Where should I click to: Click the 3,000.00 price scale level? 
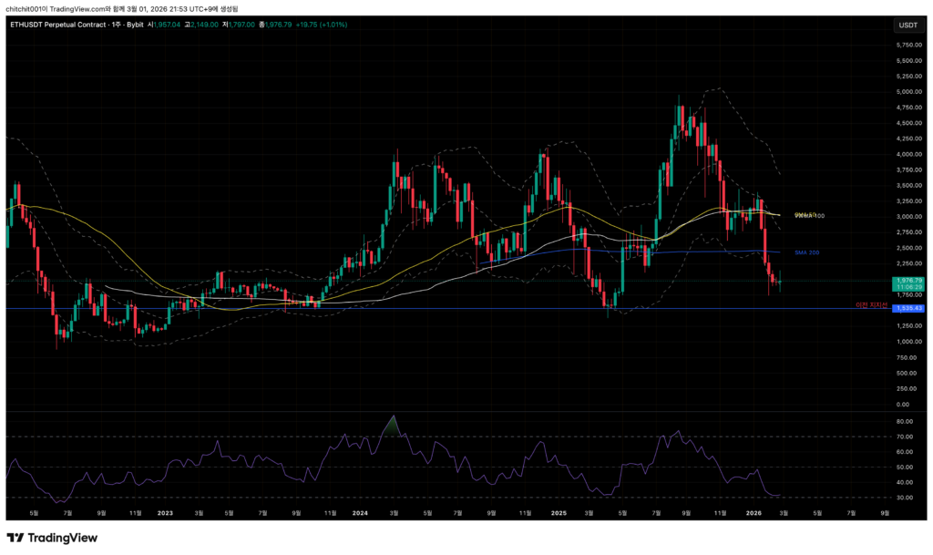coord(907,217)
